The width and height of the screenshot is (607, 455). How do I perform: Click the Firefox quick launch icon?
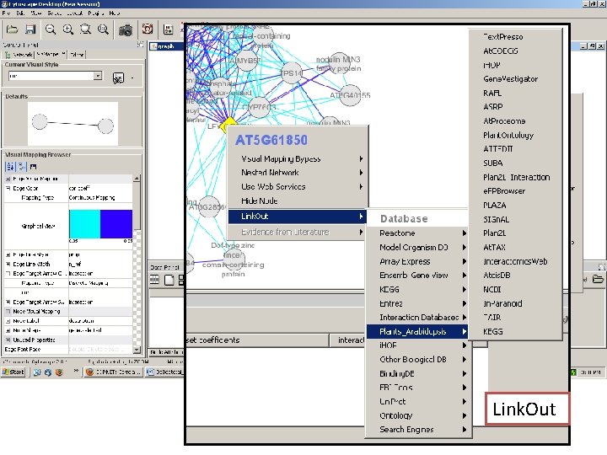pos(59,372)
